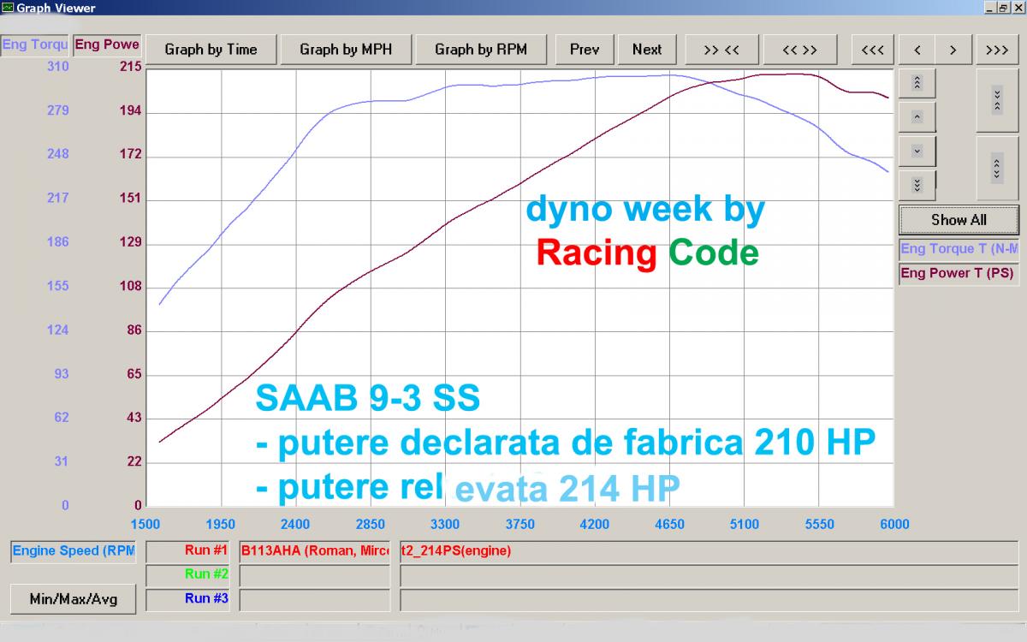Click the Graph Viewer title bar icon
1027x642 pixels.
click(8, 8)
